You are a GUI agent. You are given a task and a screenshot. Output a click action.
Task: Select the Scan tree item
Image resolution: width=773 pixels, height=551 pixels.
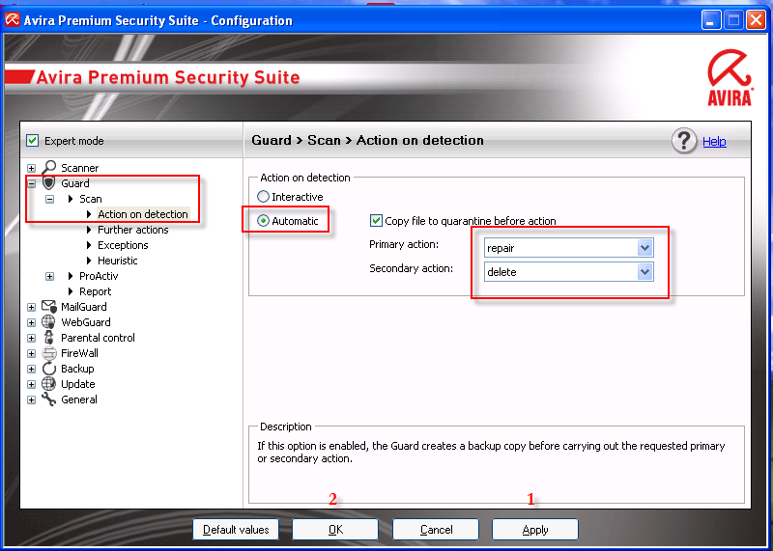(91, 199)
